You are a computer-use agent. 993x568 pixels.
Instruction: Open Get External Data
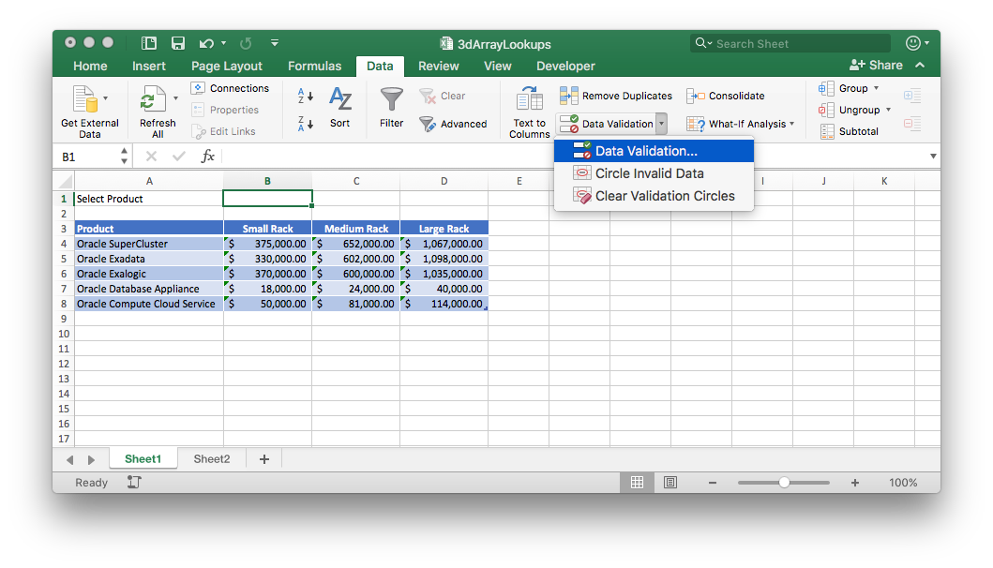click(x=90, y=112)
